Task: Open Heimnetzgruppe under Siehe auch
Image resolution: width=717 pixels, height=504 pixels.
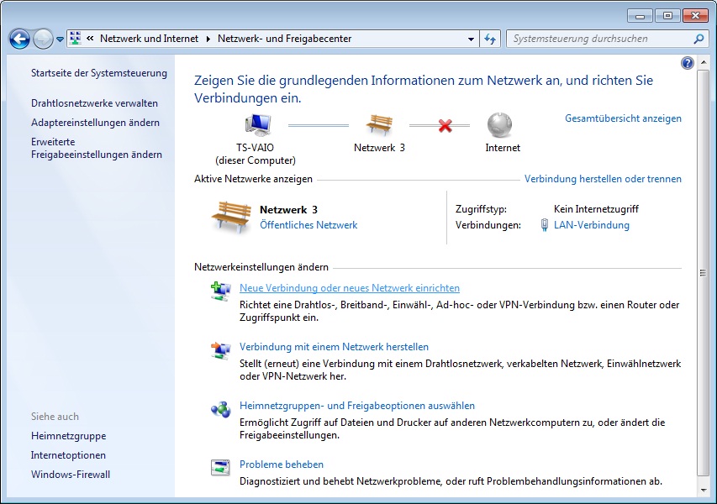Action: tap(68, 436)
